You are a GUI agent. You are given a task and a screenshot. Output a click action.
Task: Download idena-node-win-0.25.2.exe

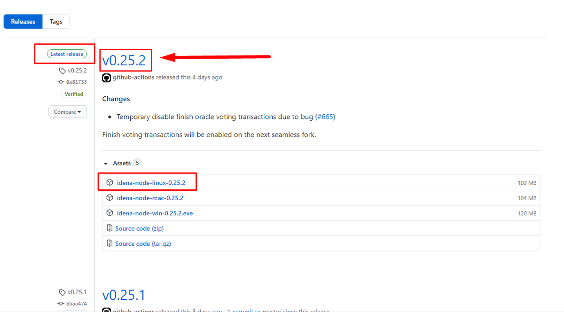click(x=155, y=213)
